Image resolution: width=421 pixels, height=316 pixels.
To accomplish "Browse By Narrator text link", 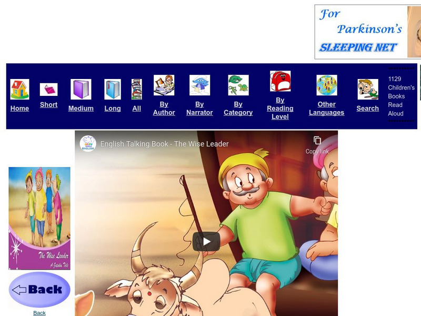I will [199, 108].
